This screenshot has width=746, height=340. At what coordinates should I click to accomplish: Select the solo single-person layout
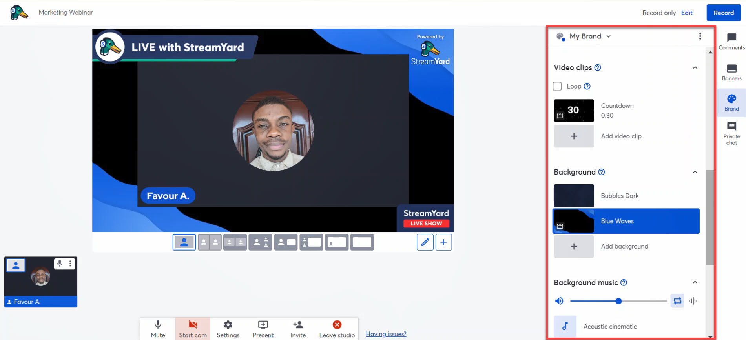coord(184,242)
